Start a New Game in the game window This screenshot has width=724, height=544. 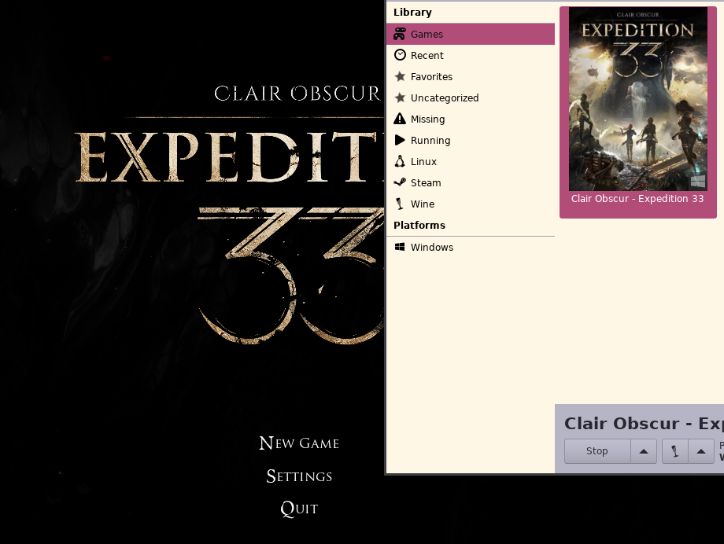click(x=299, y=443)
